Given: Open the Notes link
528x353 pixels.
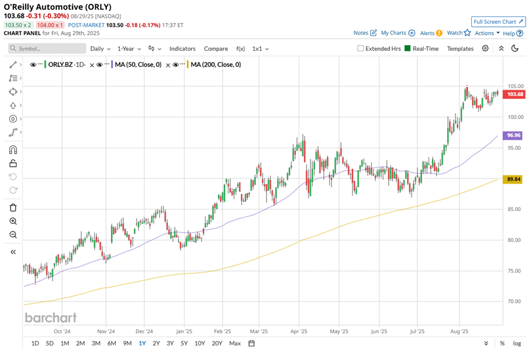Looking at the screenshot, I should 361,33.
